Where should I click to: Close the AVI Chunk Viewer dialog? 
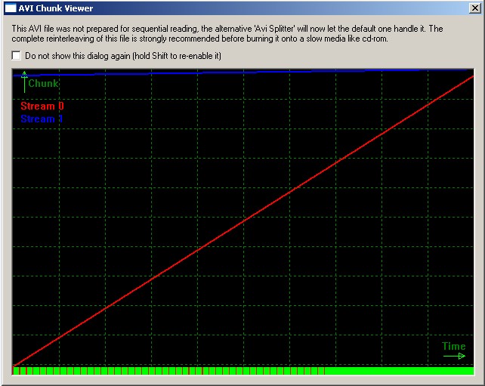click(474, 8)
